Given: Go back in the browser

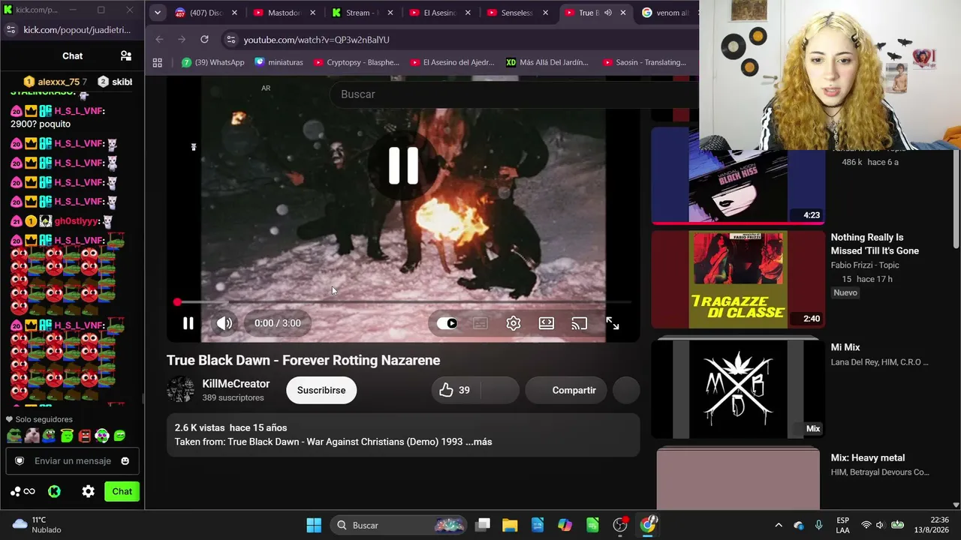Looking at the screenshot, I should coord(159,40).
